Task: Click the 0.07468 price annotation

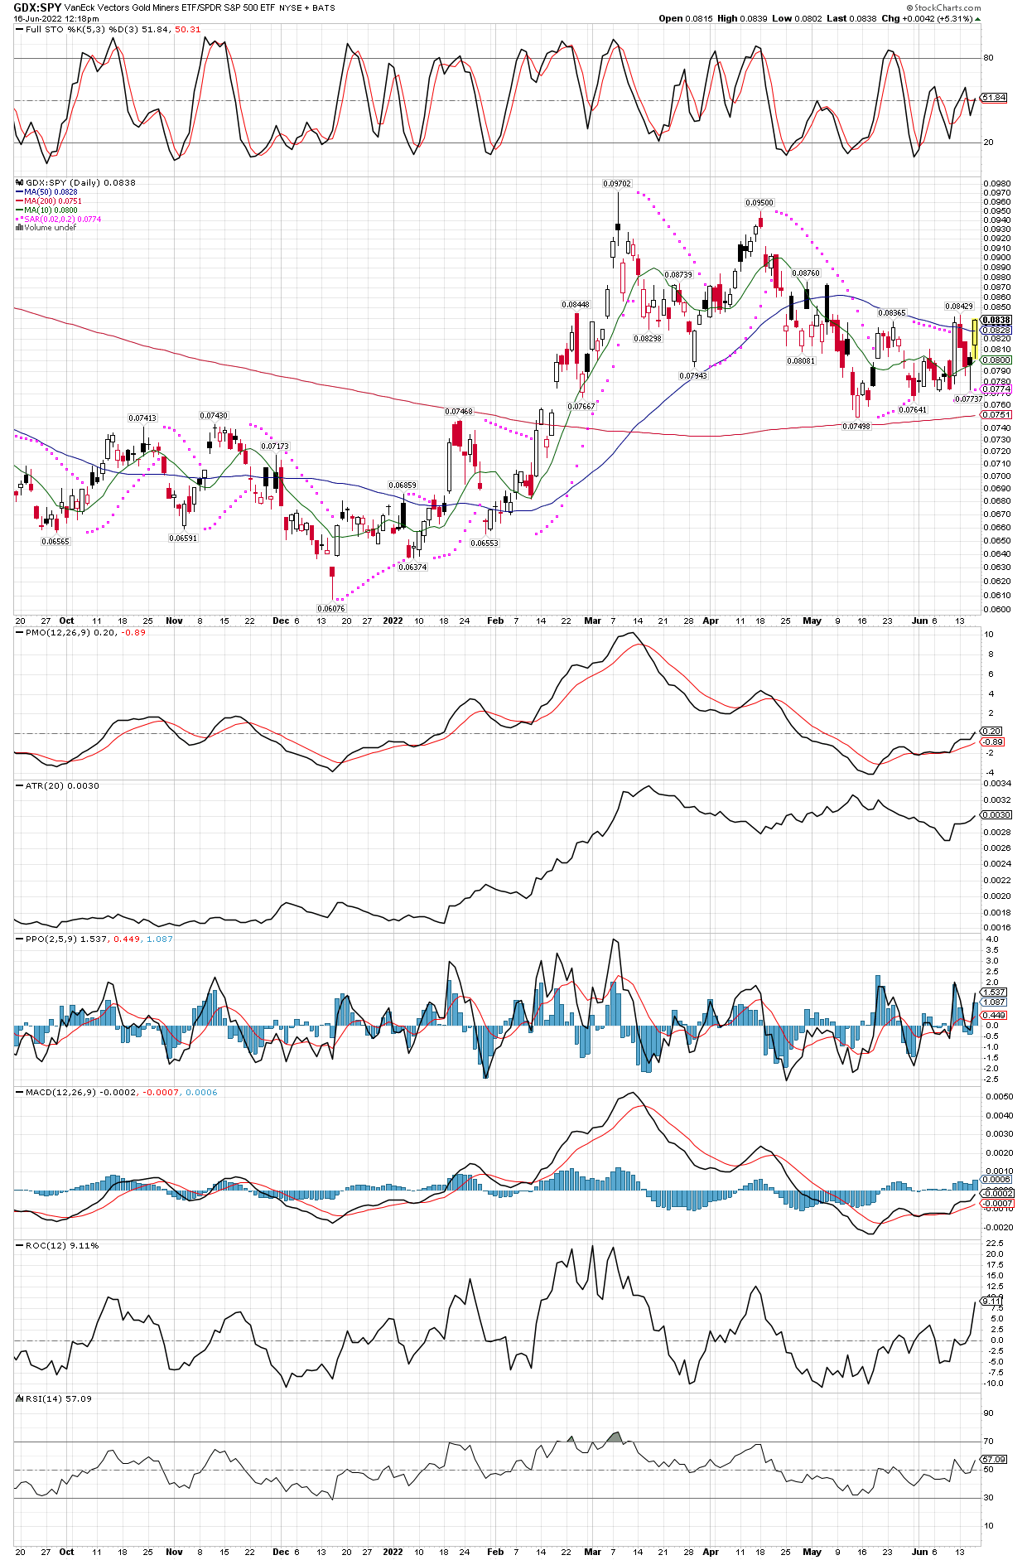Action: click(460, 412)
